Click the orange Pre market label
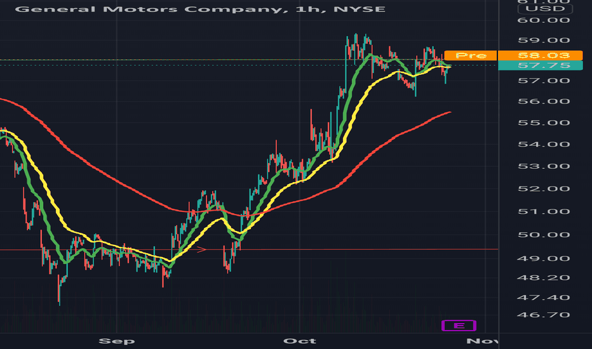592x349 pixels. (x=471, y=55)
